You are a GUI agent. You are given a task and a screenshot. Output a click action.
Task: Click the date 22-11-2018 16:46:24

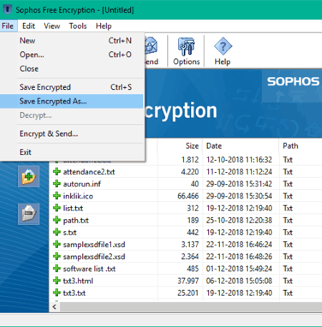pos(239,245)
